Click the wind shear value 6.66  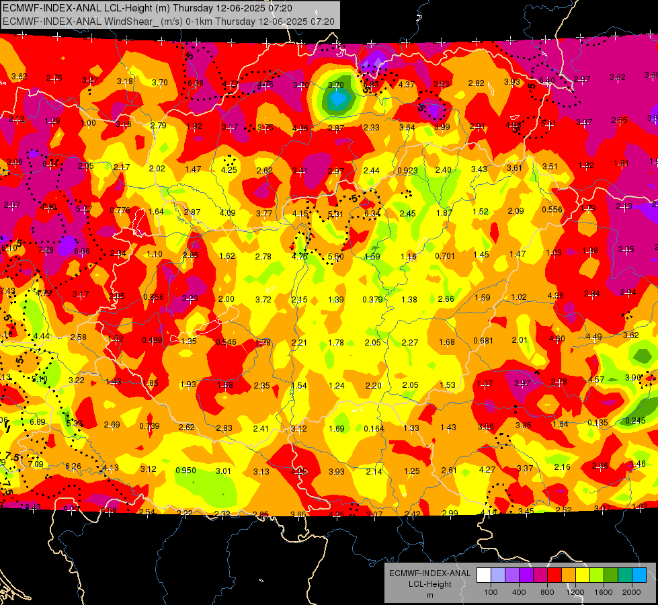82,251
